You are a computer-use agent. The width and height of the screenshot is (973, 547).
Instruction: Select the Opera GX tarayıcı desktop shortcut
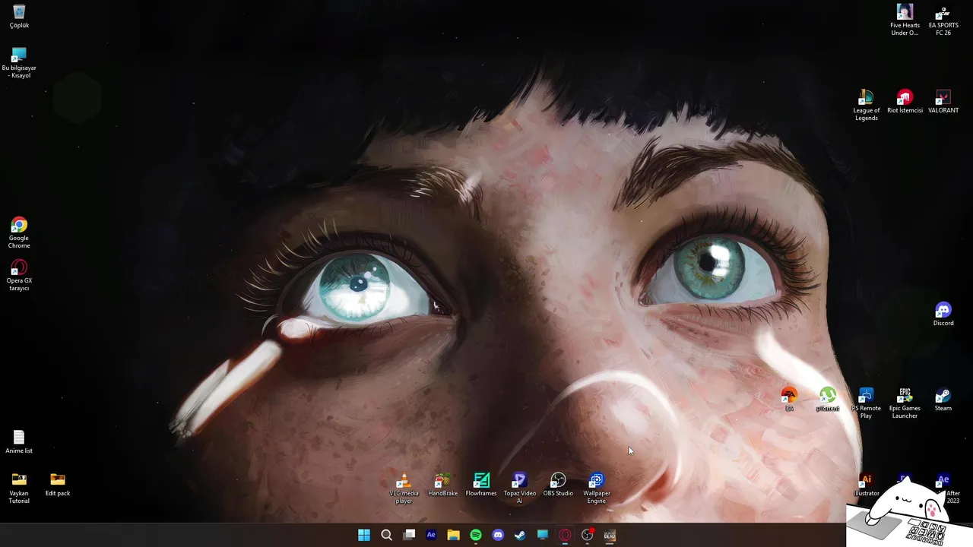pyautogui.click(x=19, y=275)
